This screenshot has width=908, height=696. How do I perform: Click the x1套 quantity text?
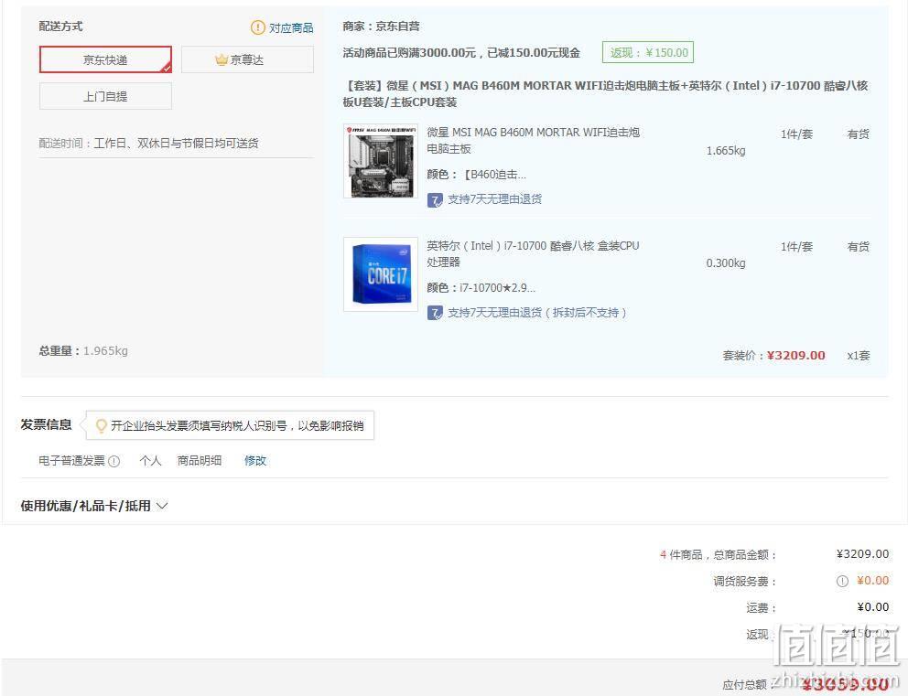[x=859, y=355]
